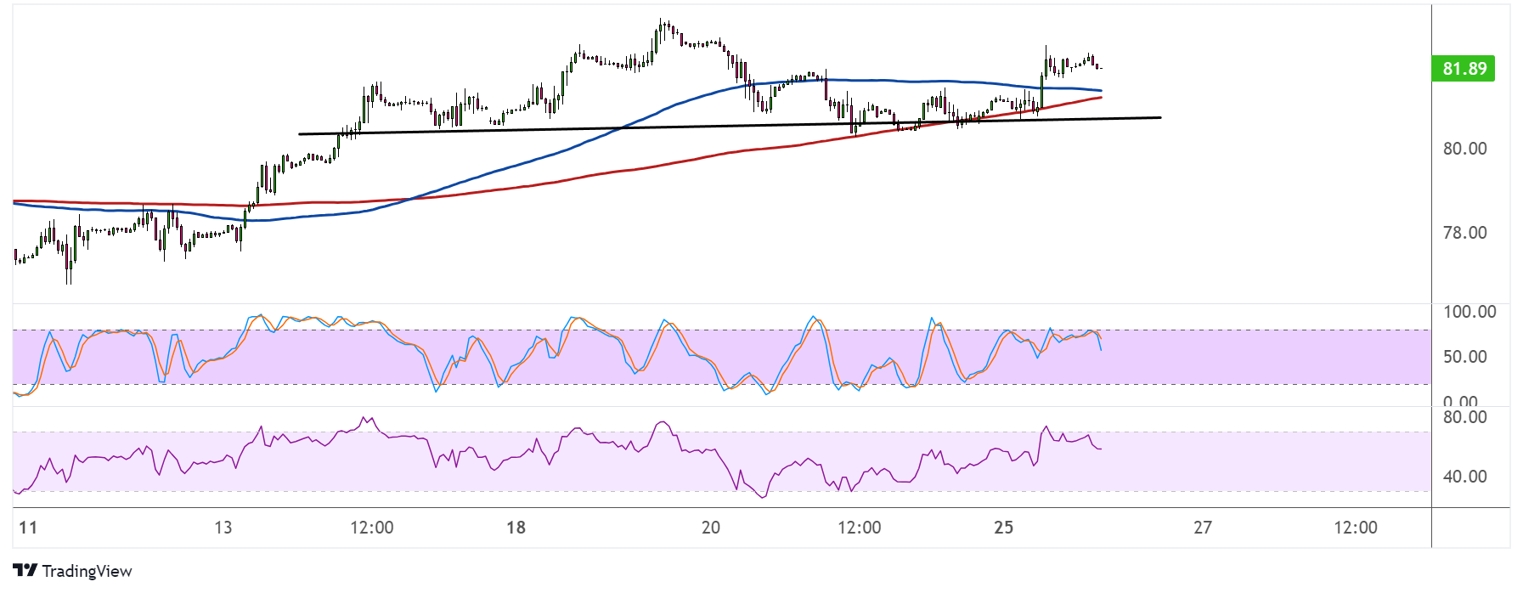Click the green 81.89 current price label
The width and height of the screenshot is (1523, 593).
[1464, 69]
